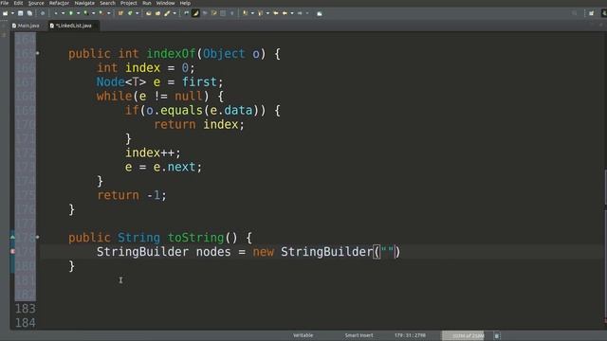Go to Last Edit Location icon

pos(276,13)
